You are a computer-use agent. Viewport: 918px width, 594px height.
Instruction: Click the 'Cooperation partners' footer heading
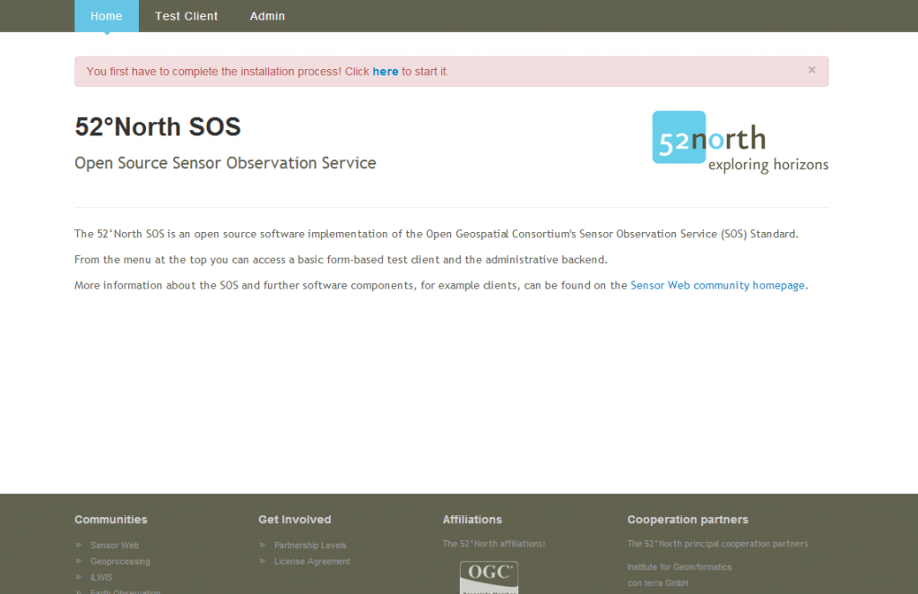(688, 519)
